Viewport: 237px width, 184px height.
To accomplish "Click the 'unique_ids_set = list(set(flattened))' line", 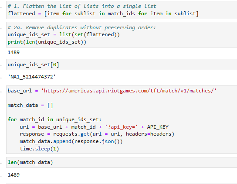I will point(64,34).
